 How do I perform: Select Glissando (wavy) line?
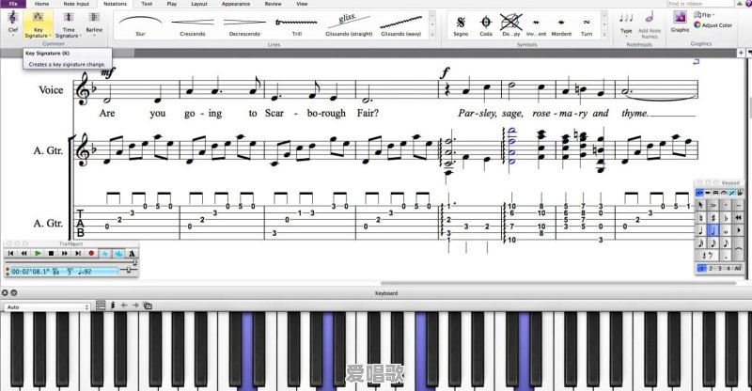[x=401, y=25]
